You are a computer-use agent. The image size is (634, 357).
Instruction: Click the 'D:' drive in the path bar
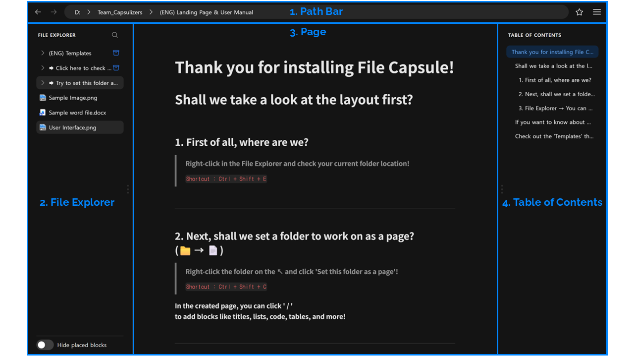click(x=77, y=12)
